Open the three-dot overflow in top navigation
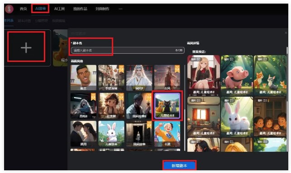This screenshot has height=173, width=291. tap(120, 9)
